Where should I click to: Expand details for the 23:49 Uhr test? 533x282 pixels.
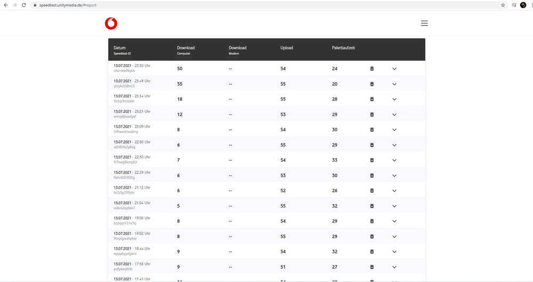tap(394, 84)
